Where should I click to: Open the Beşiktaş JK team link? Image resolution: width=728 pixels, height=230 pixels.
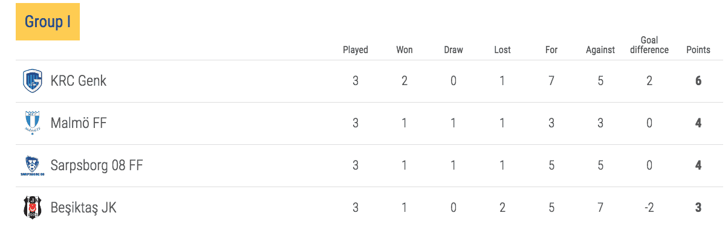point(83,208)
